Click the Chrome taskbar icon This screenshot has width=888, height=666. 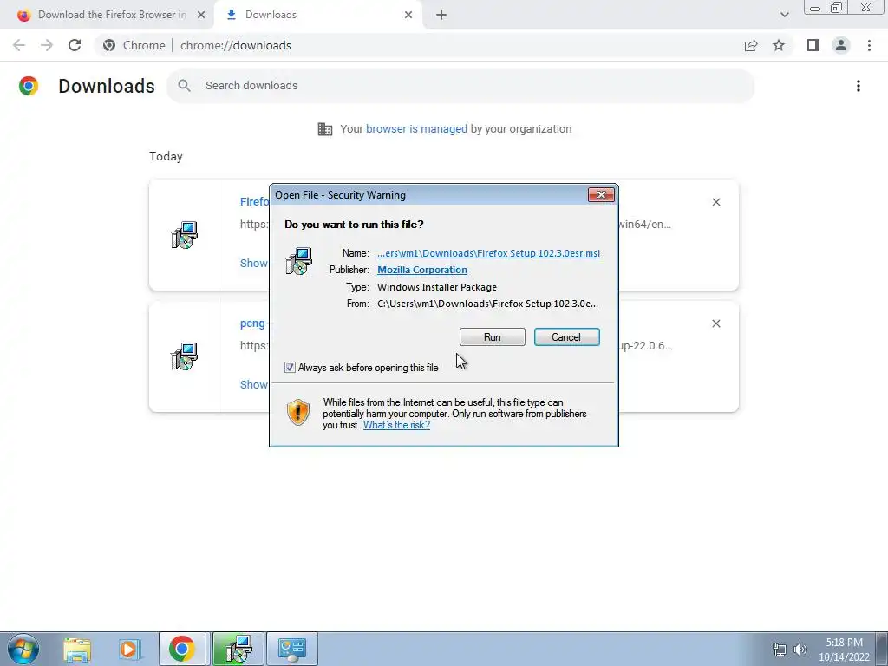182,649
